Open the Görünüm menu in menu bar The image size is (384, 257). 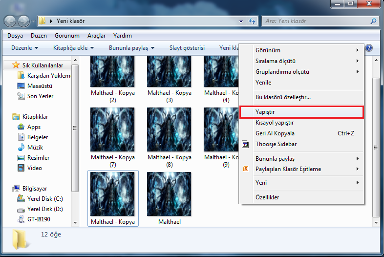[67, 36]
